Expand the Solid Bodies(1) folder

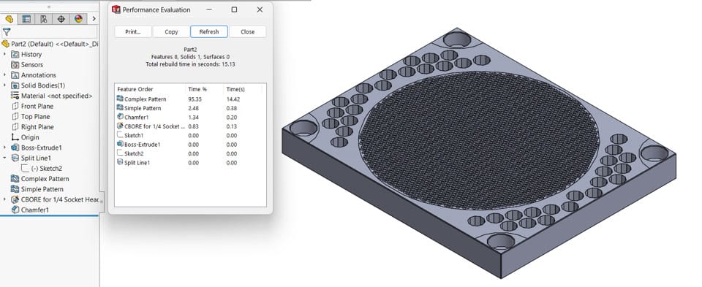(5, 85)
